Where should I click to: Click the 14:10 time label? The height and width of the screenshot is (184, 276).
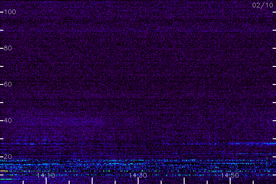click(x=46, y=175)
